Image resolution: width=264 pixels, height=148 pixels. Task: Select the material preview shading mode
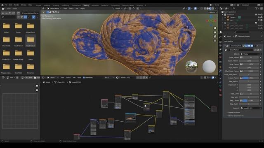point(210,8)
